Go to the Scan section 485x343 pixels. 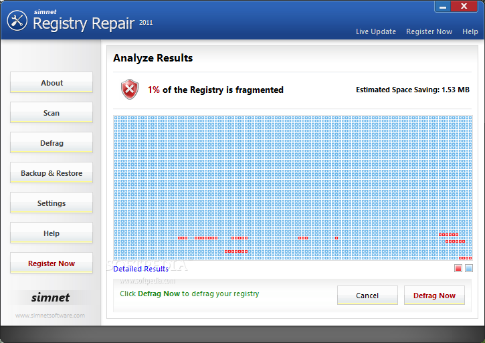click(x=52, y=112)
